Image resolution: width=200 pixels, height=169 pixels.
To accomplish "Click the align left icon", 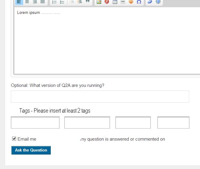I will pyautogui.click(x=19, y=2).
